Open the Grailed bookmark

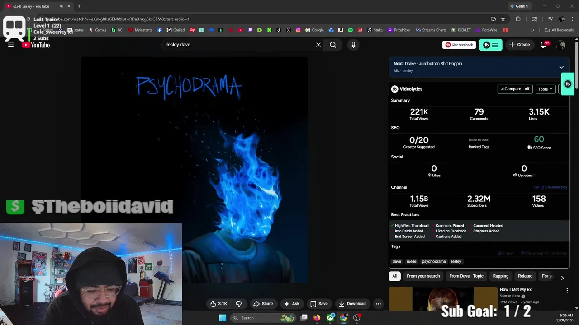176,30
